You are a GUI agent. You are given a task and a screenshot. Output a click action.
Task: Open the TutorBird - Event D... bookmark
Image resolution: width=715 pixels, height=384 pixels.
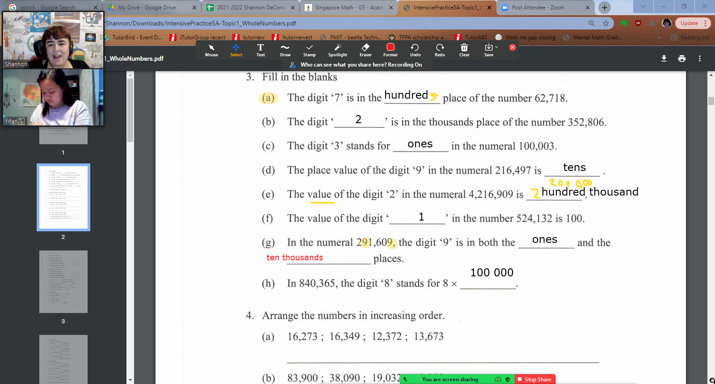click(x=133, y=38)
